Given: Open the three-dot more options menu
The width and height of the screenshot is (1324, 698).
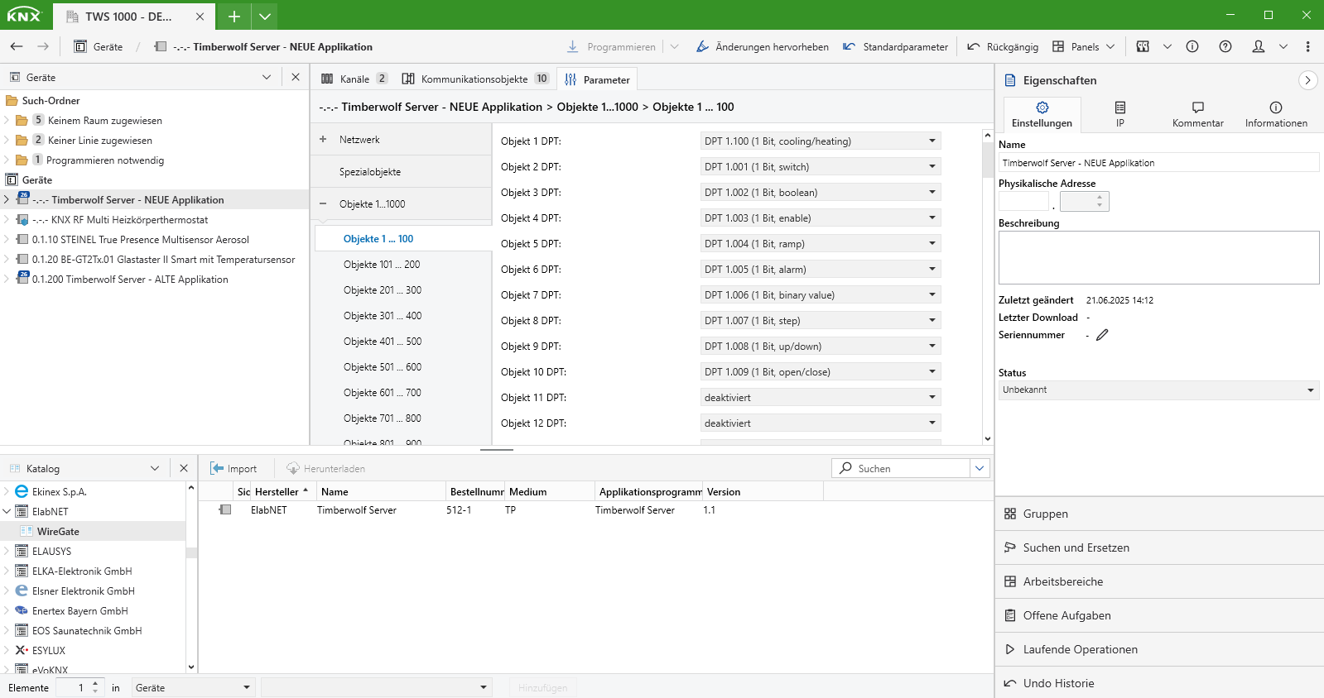Looking at the screenshot, I should (1308, 47).
